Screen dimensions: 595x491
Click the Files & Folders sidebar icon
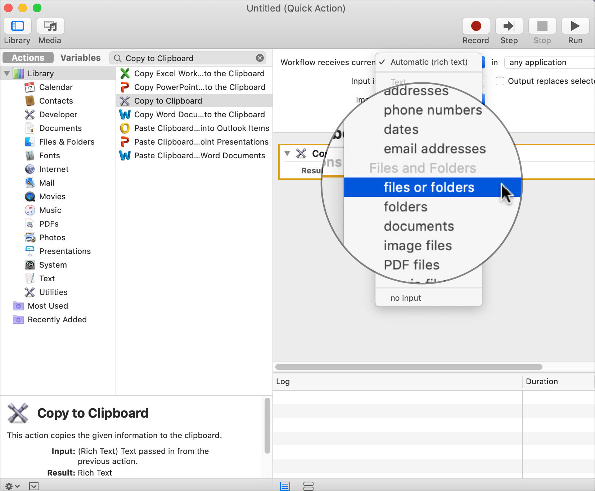30,142
